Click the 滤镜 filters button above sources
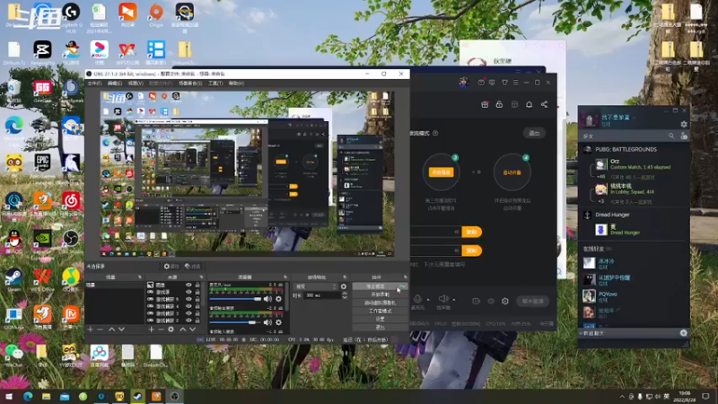The image size is (718, 404). coord(193,266)
